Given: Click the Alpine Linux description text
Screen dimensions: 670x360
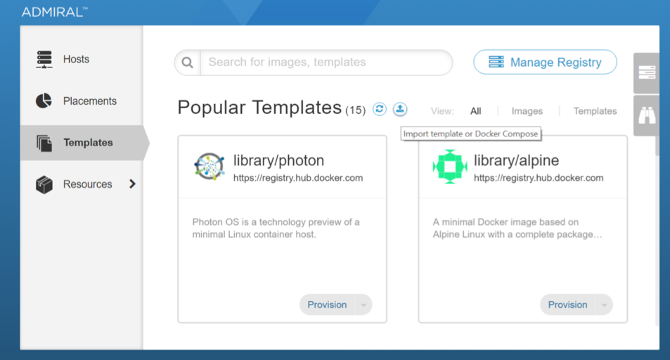Looking at the screenshot, I should coord(517,229).
